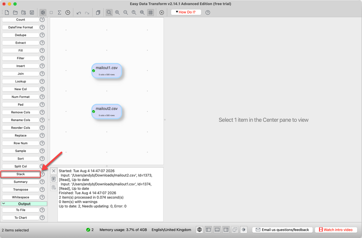Toggle the left pane visibility
This screenshot has height=238, width=362.
point(208,230)
